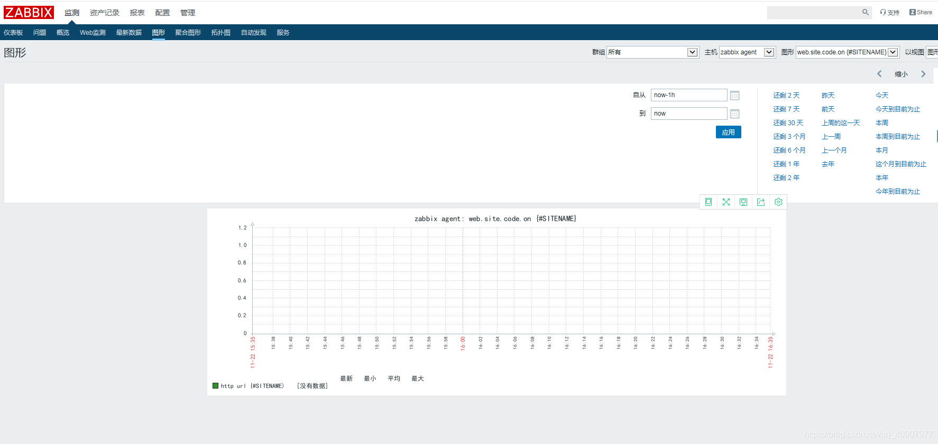
Task: Click the first green page icon above graph
Action: 709,202
